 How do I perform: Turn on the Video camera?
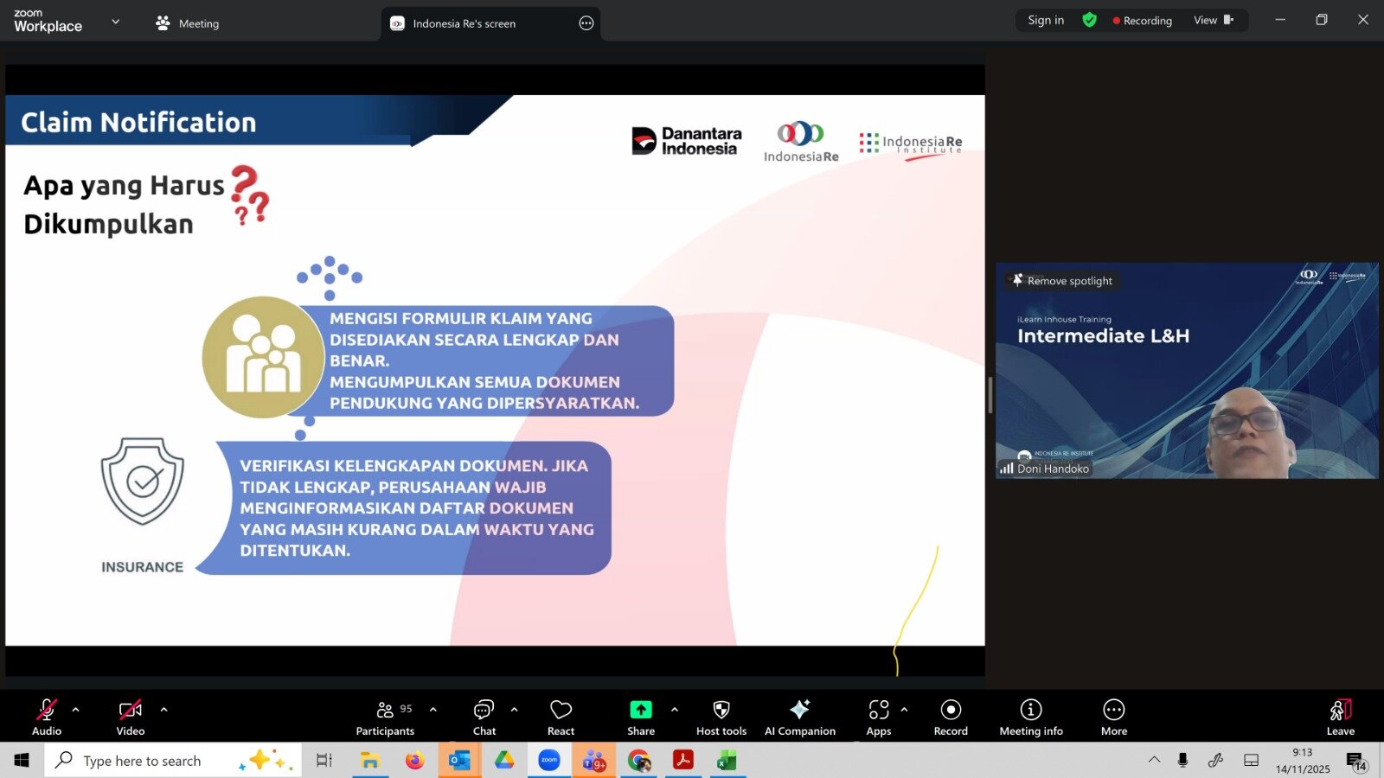[130, 717]
